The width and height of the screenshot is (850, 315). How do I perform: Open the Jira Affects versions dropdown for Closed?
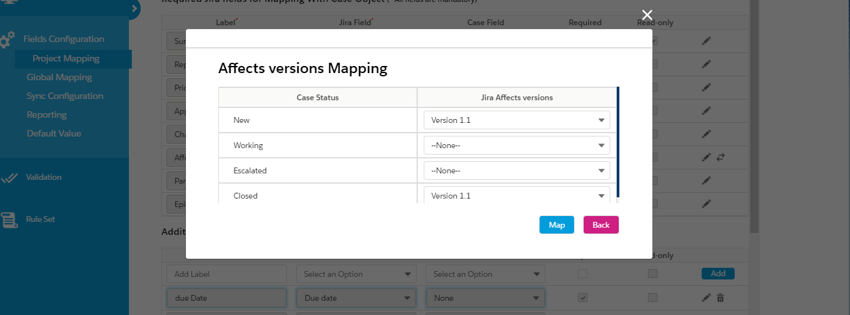[x=517, y=195]
